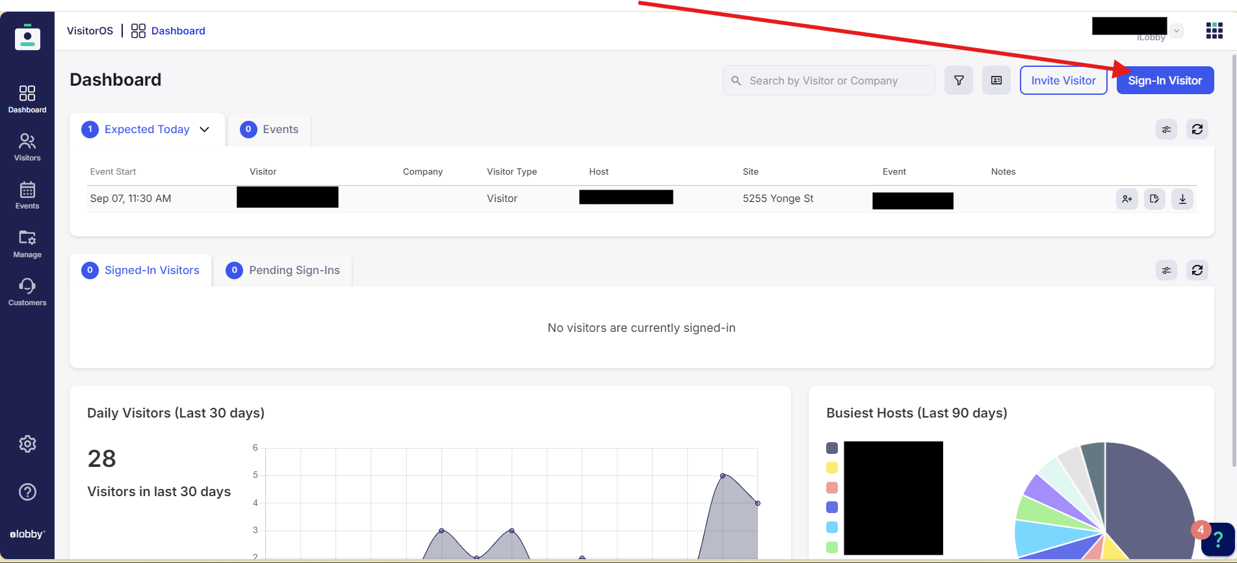Refresh the Expected Today table
Screen dimensions: 1237x563
[1197, 129]
